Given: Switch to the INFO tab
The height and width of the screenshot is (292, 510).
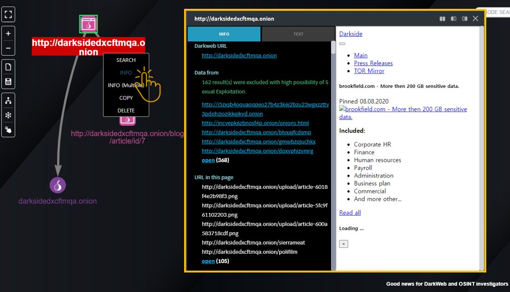Looking at the screenshot, I should [x=224, y=34].
